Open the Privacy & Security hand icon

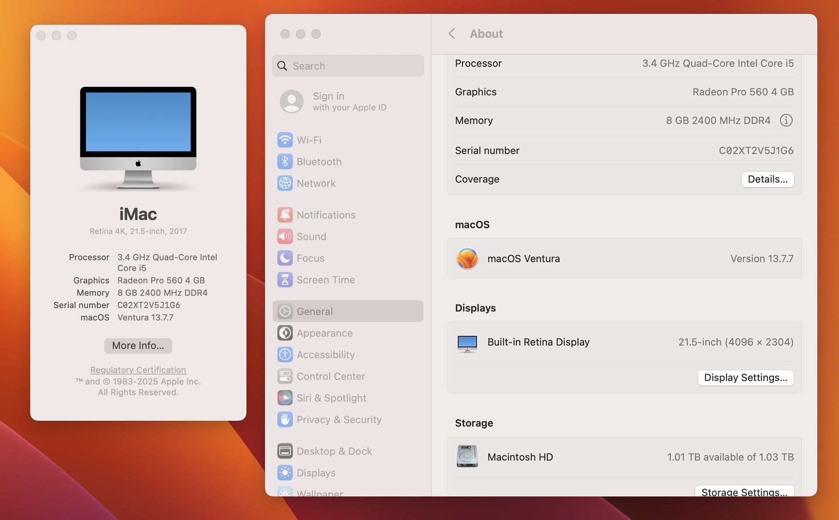[285, 419]
